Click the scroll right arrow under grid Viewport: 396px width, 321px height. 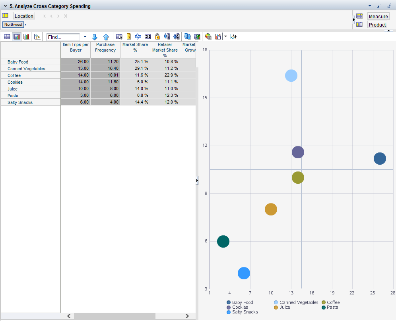187,316
